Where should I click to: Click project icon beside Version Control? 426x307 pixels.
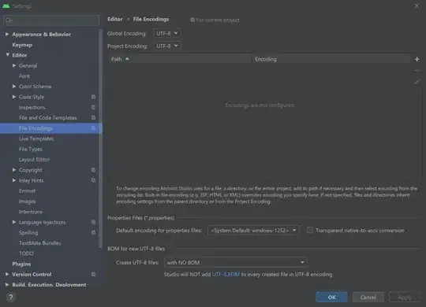93,274
